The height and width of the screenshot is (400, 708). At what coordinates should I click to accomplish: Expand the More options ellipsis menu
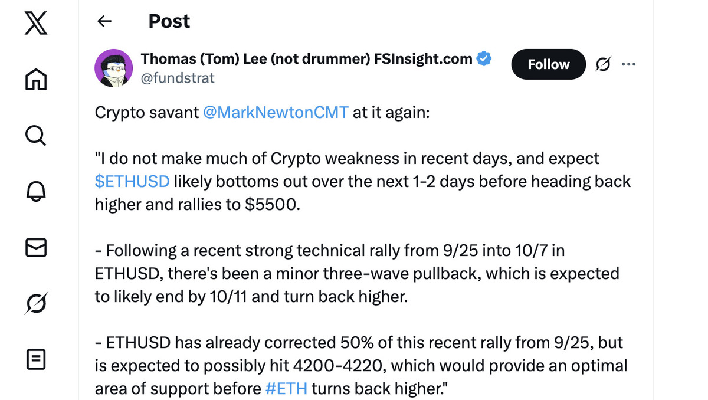628,64
